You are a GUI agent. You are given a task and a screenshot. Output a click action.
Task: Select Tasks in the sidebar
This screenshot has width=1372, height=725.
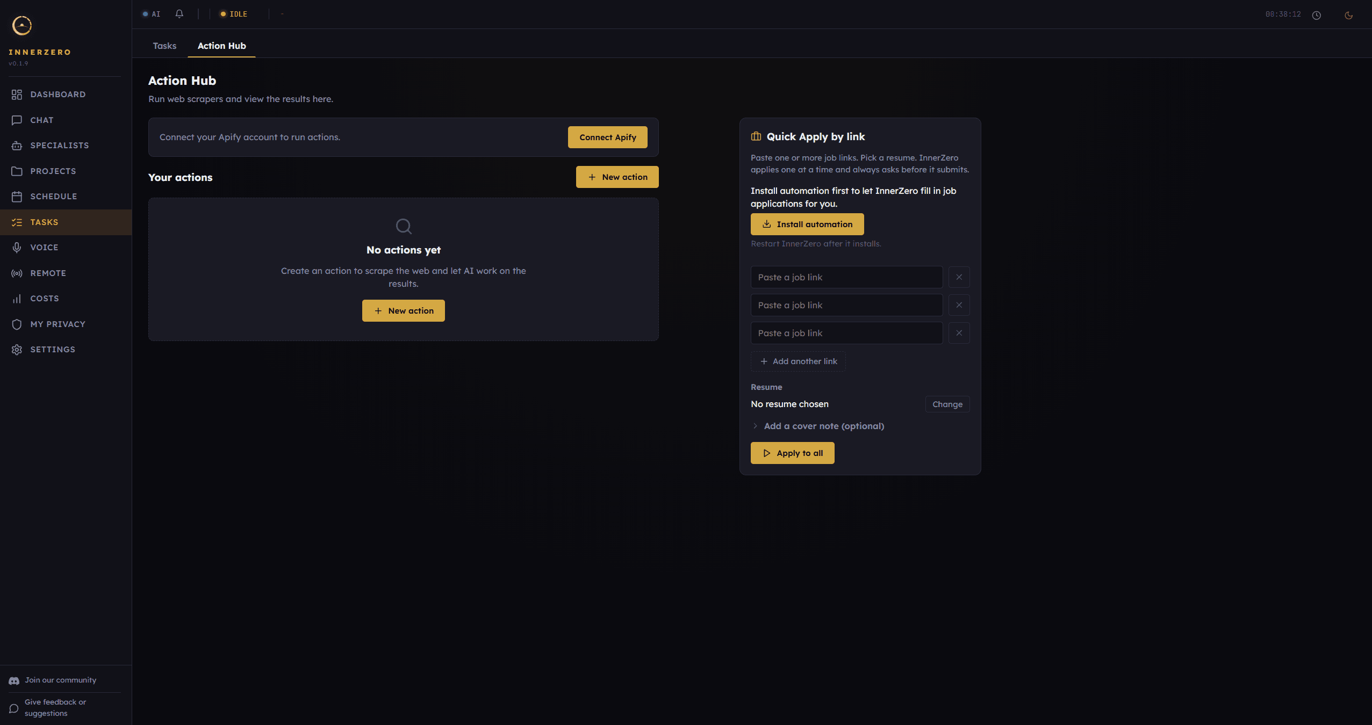click(66, 222)
